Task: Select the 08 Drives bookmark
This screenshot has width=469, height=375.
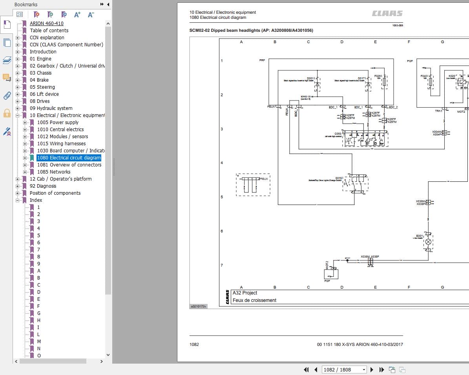Action: point(40,101)
